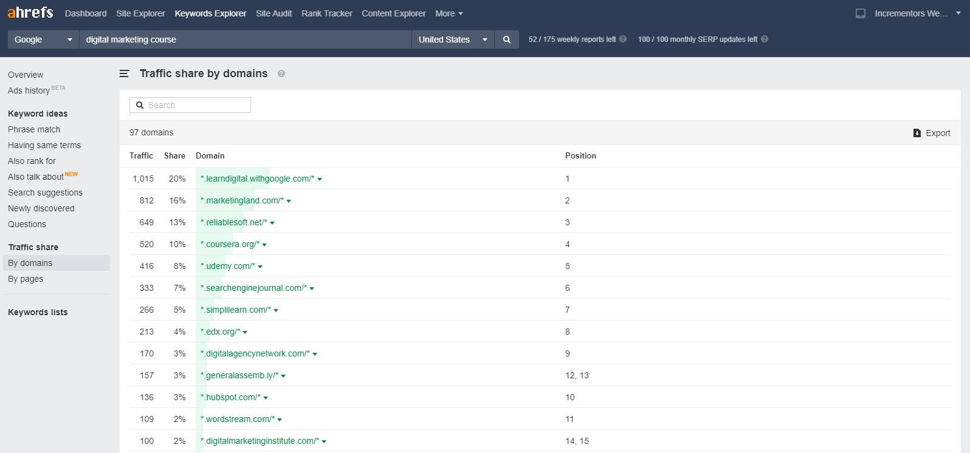Click the Traffic column header

(x=141, y=155)
